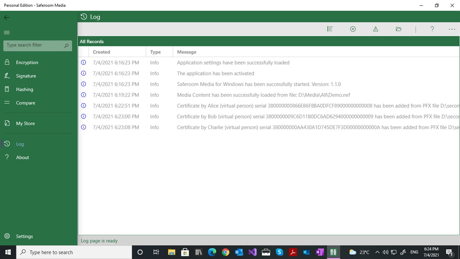Image resolution: width=460 pixels, height=259 pixels.
Task: Select the Encryption padlock icon in sidebar
Action: click(7, 62)
